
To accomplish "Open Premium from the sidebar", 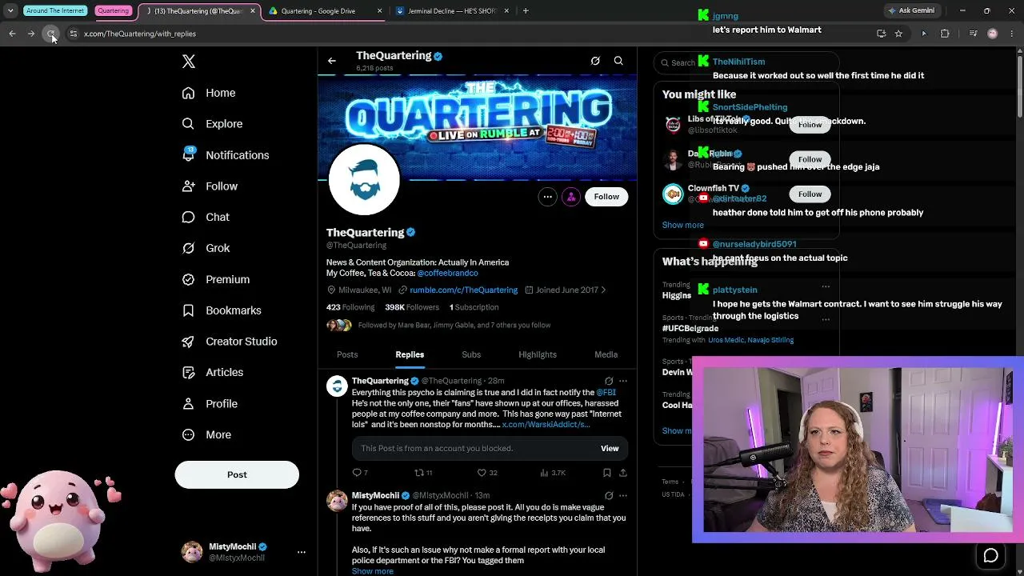I will pos(215,279).
